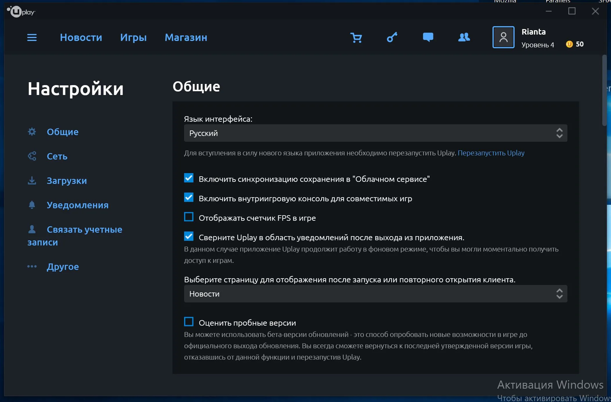Select Загрузки settings section

(x=67, y=181)
